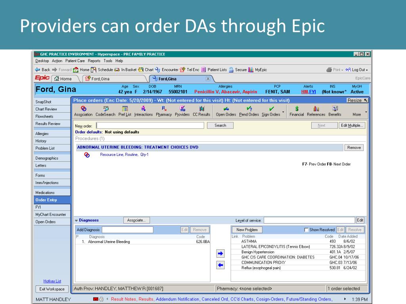The width and height of the screenshot is (406, 304).
Task: Click the Search button for new order
Action: (x=220, y=125)
